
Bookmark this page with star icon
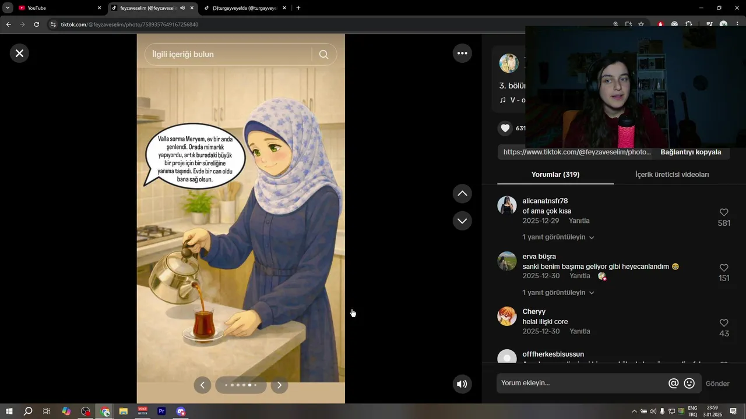click(641, 24)
